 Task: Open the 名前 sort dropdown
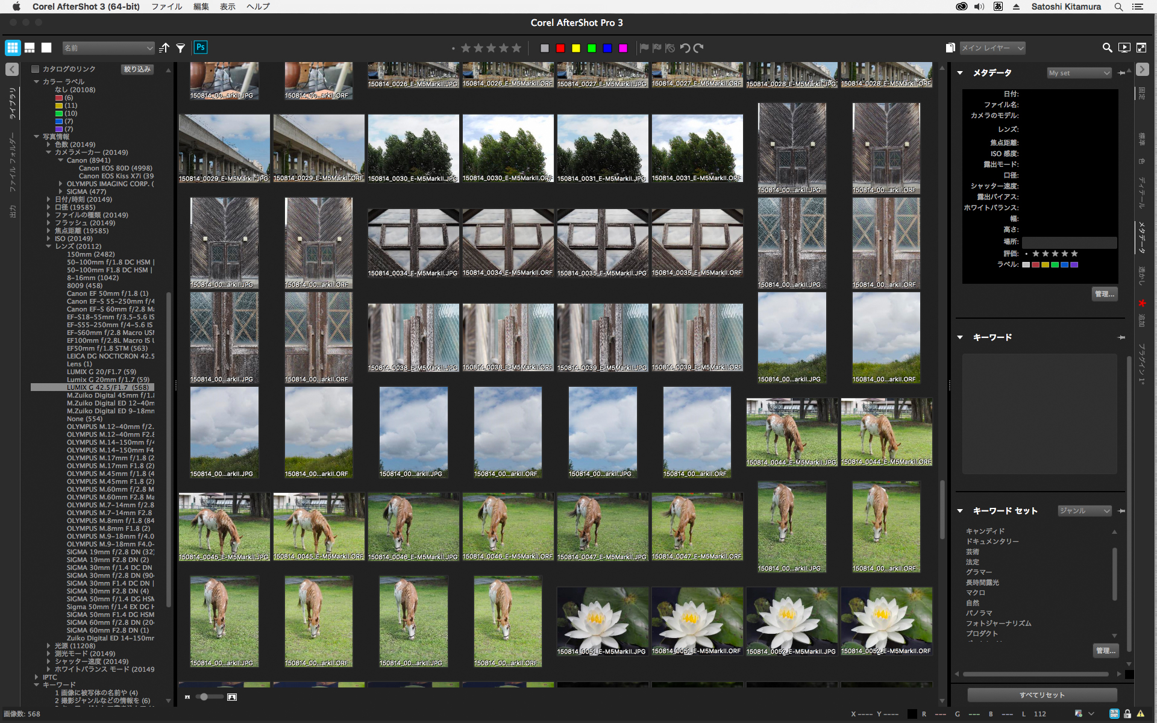pos(108,48)
